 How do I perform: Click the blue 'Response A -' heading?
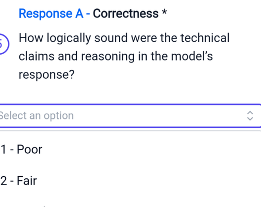pos(54,14)
